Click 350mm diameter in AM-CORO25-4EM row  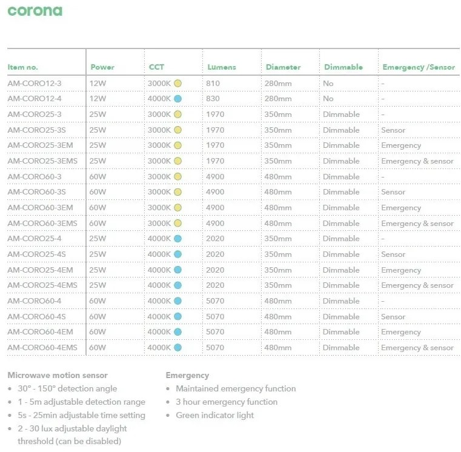tap(278, 270)
